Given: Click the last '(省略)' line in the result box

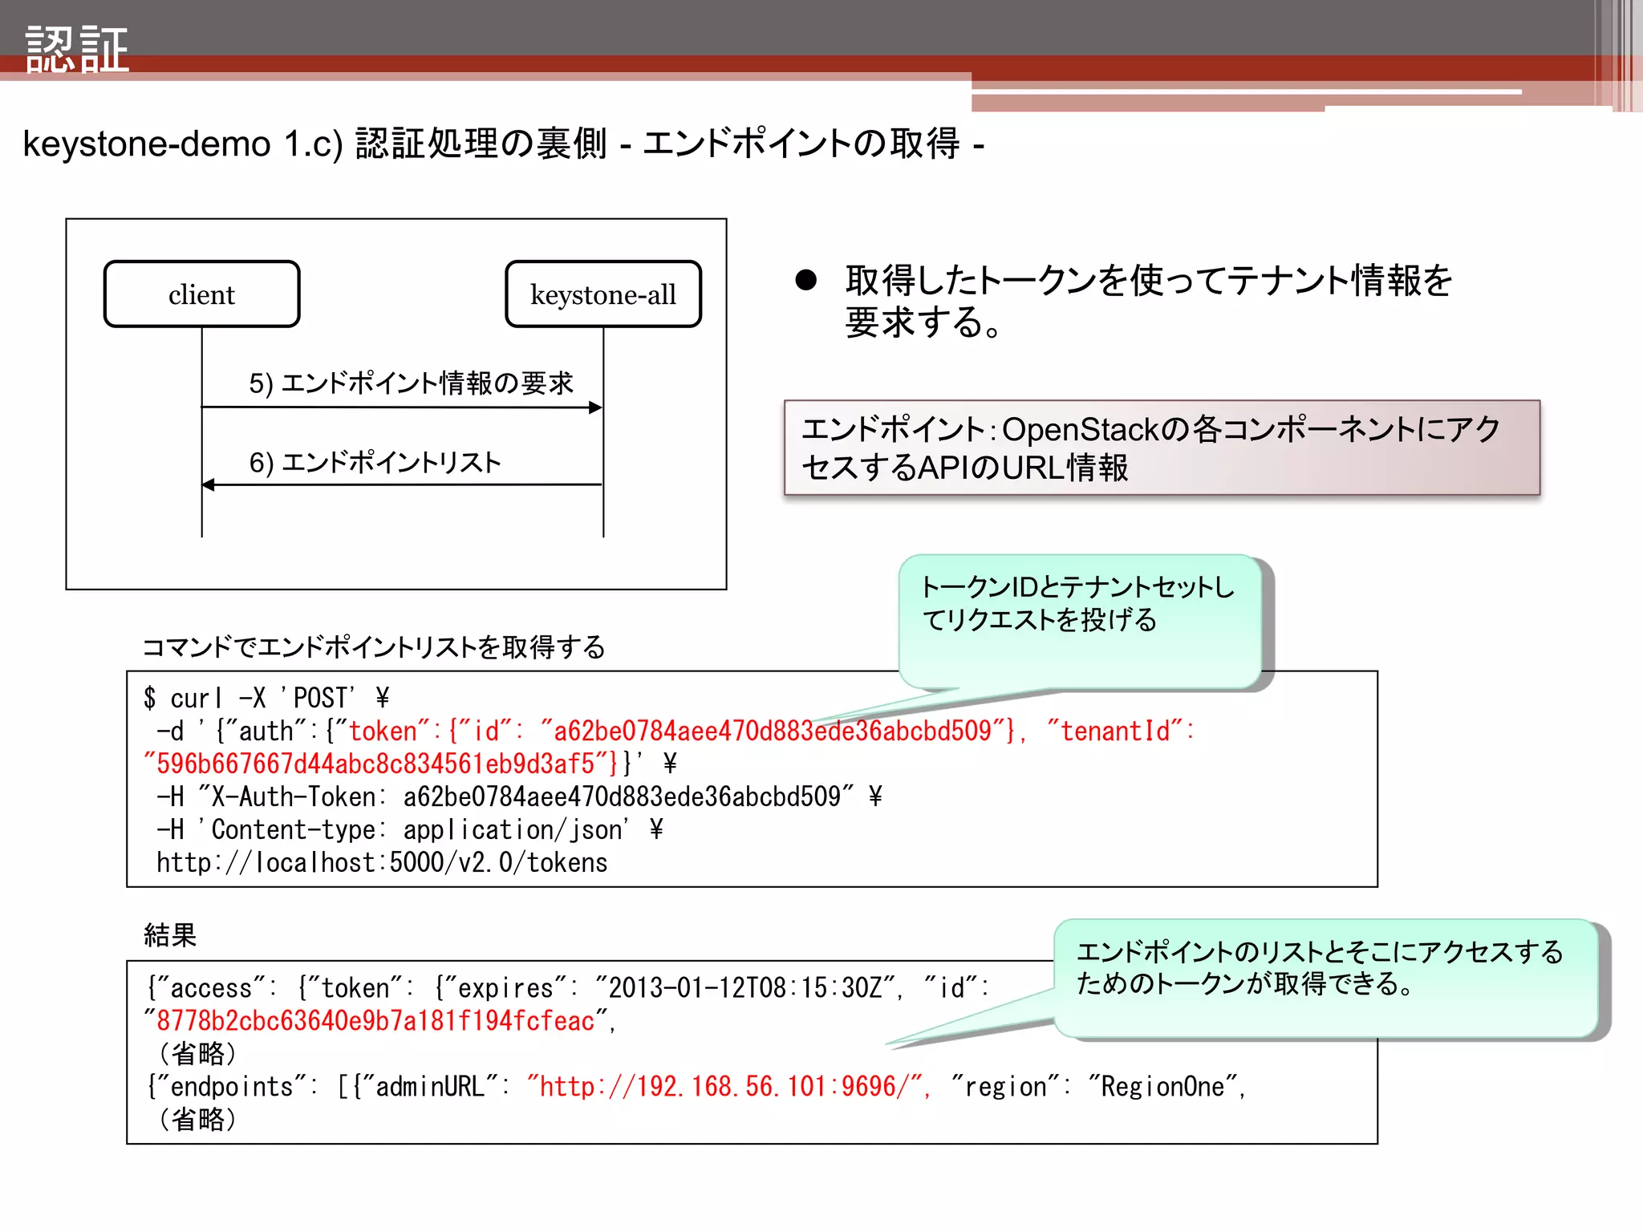Looking at the screenshot, I should 197,1120.
